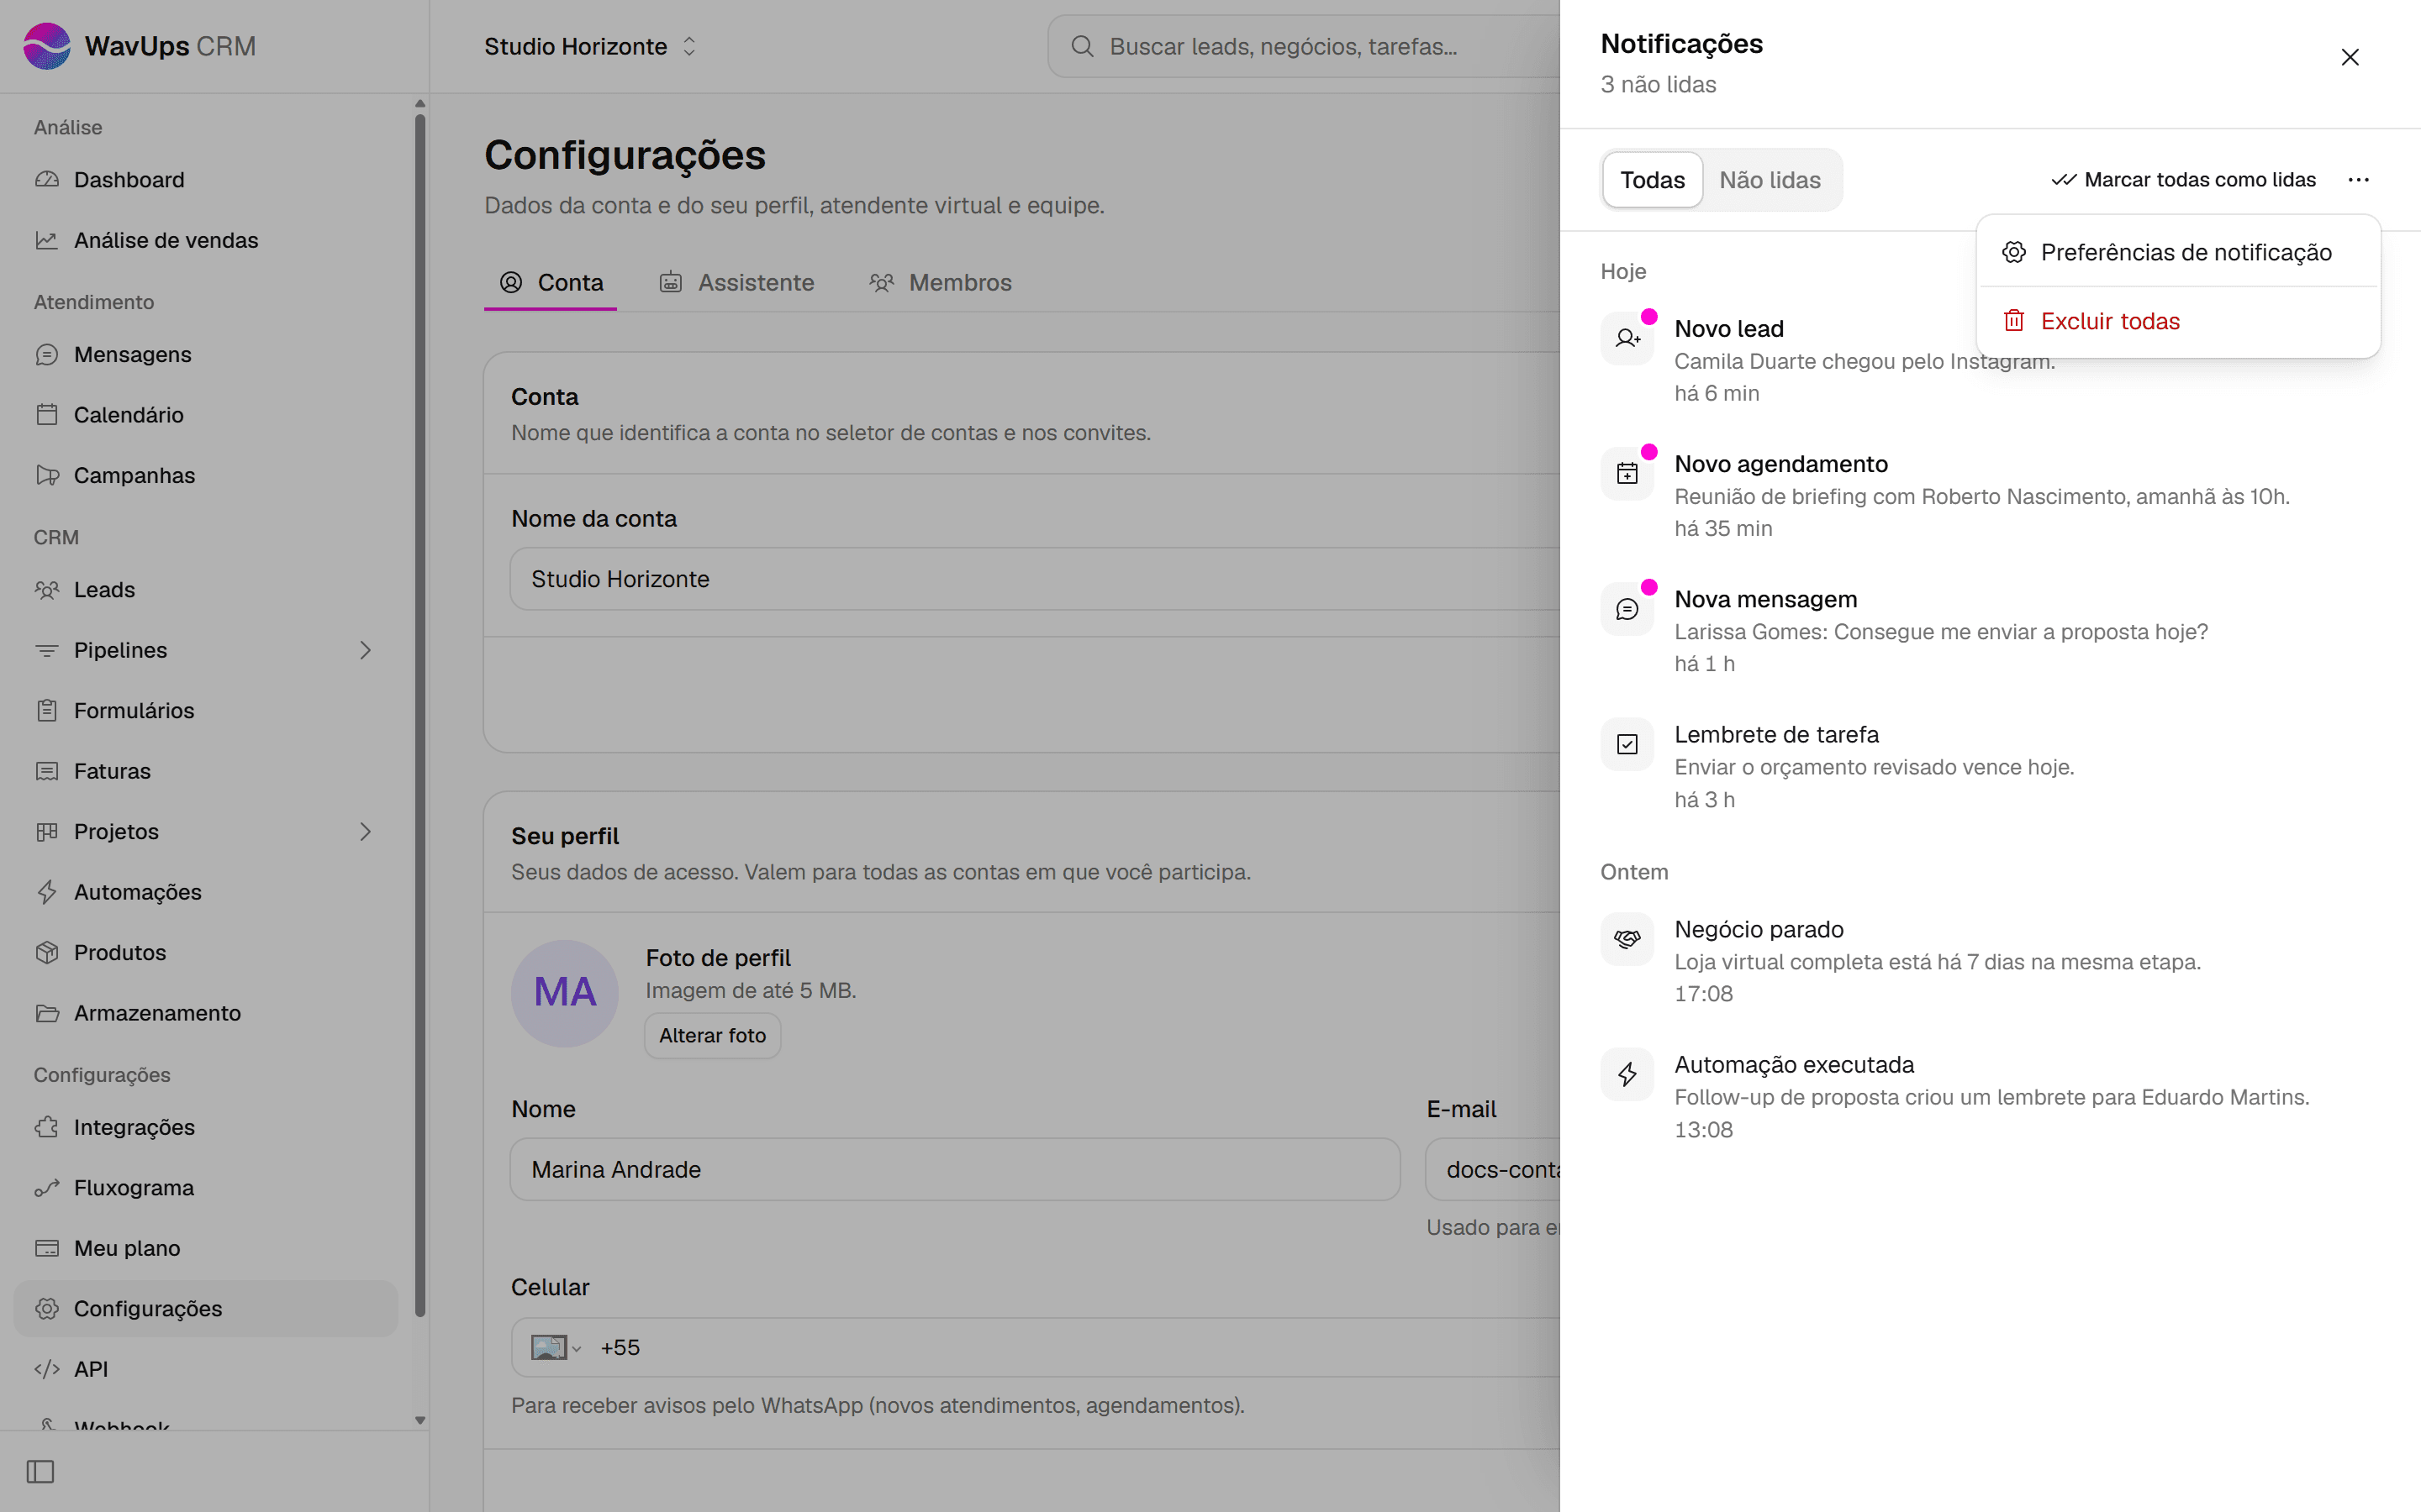The width and height of the screenshot is (2421, 1512).
Task: Open Preferências de notificação
Action: click(2178, 252)
